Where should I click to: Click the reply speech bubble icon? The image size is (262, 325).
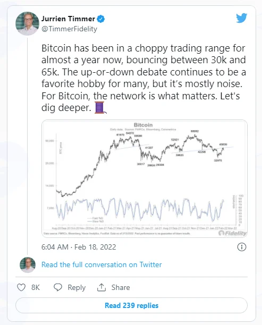(58, 287)
